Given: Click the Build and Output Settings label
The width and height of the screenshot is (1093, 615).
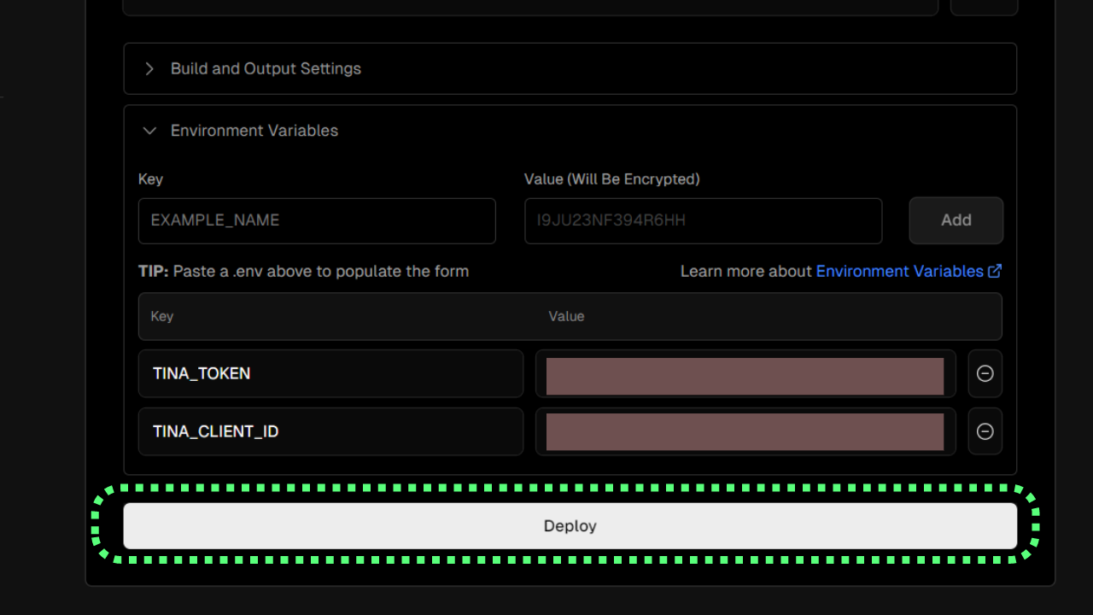Looking at the screenshot, I should tap(266, 68).
